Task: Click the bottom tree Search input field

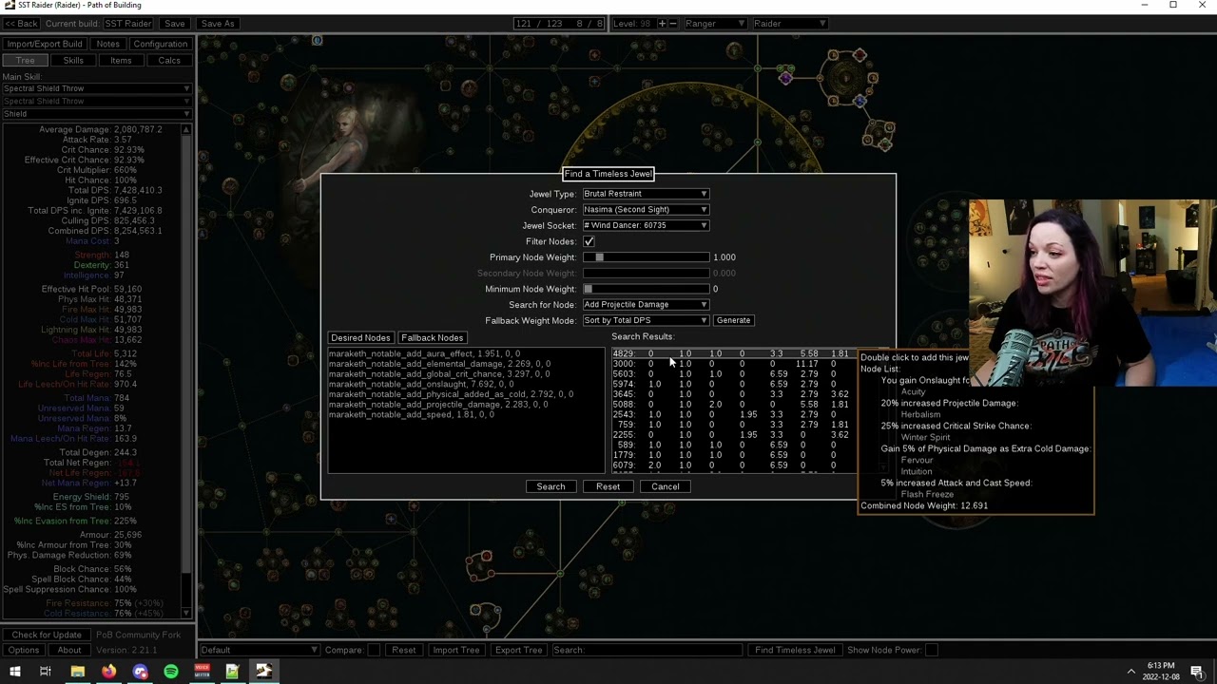Action: [646, 650]
